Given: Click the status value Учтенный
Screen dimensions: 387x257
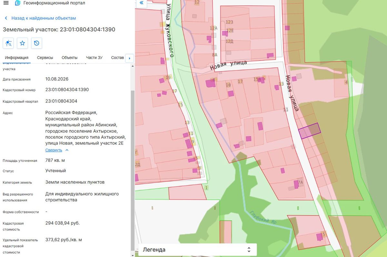Looking at the screenshot, I should pyautogui.click(x=56, y=171).
